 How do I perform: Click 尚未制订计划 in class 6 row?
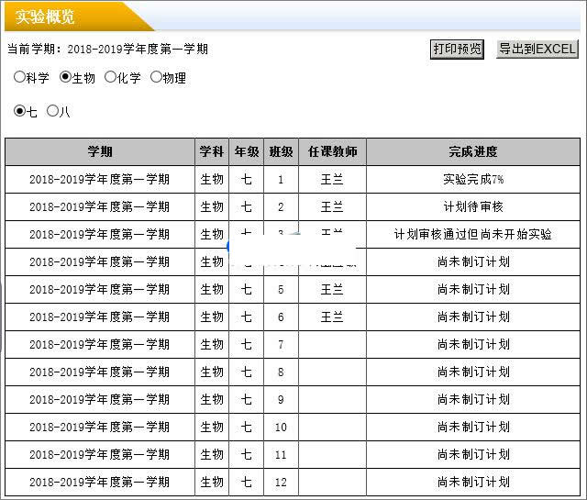pos(473,317)
